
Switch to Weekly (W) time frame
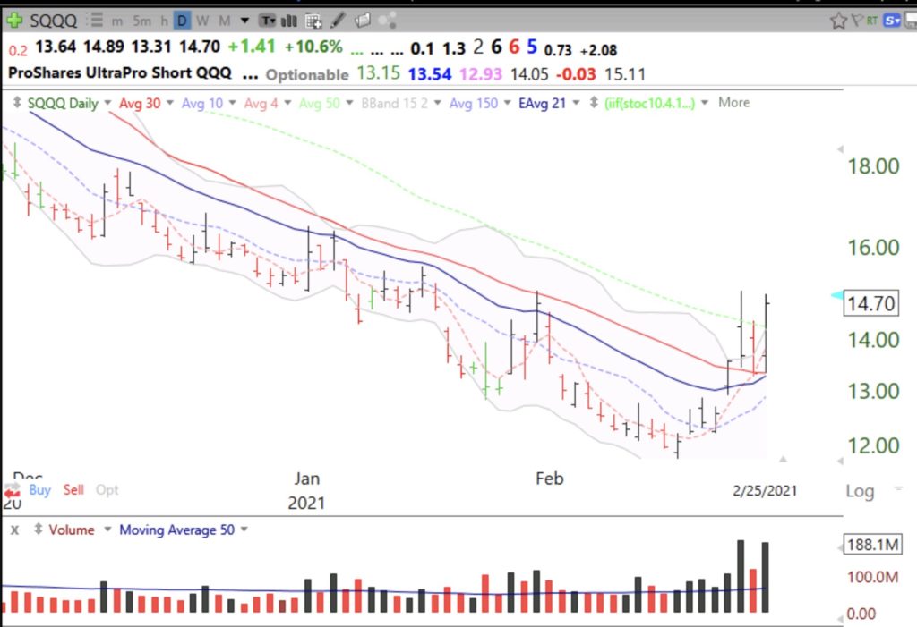[x=202, y=20]
